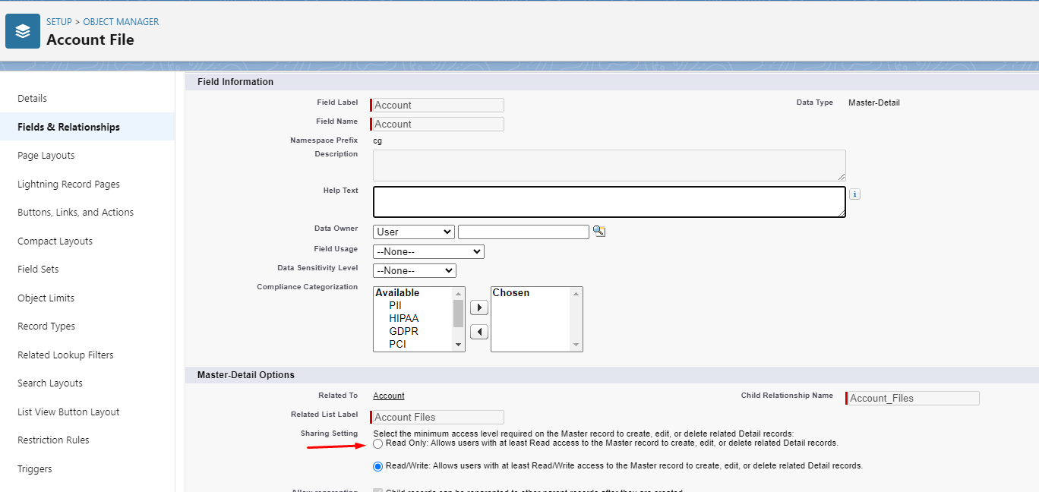Image resolution: width=1039 pixels, height=492 pixels.
Task: Select the Read/Write sharing setting
Action: pyautogui.click(x=378, y=466)
